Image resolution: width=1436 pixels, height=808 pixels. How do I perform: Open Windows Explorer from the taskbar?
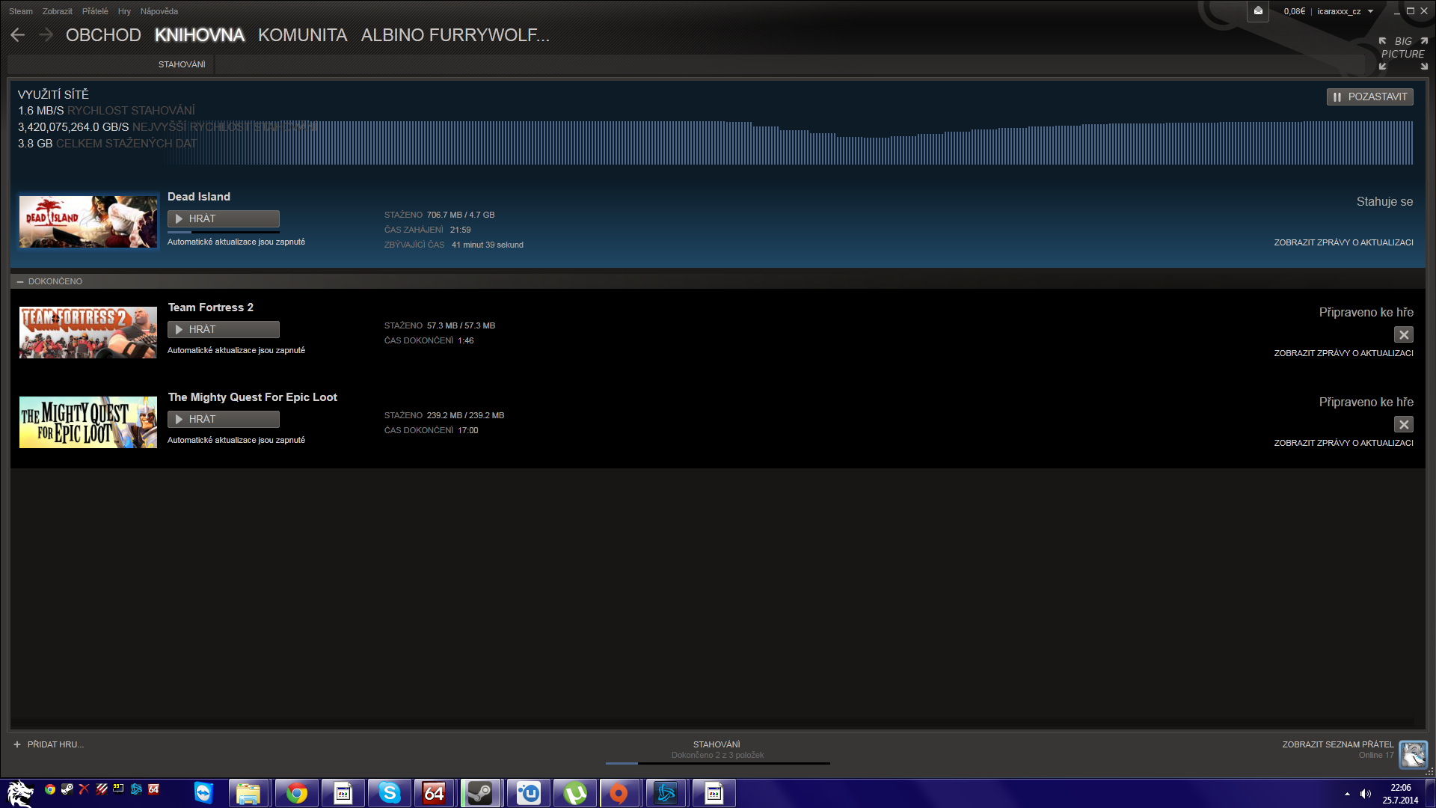[x=248, y=793]
